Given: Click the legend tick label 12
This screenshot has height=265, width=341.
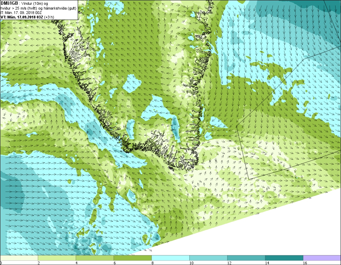Looking at the screenshot, I should (x=229, y=263).
